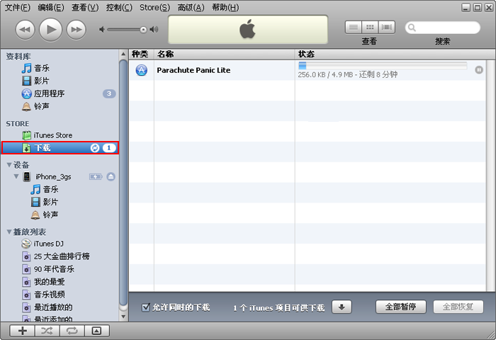Collapse the 设备 section
Image resolution: width=496 pixels, height=340 pixels.
tap(9, 165)
